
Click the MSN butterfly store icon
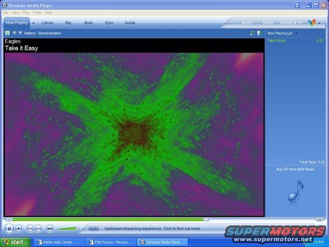point(312,23)
